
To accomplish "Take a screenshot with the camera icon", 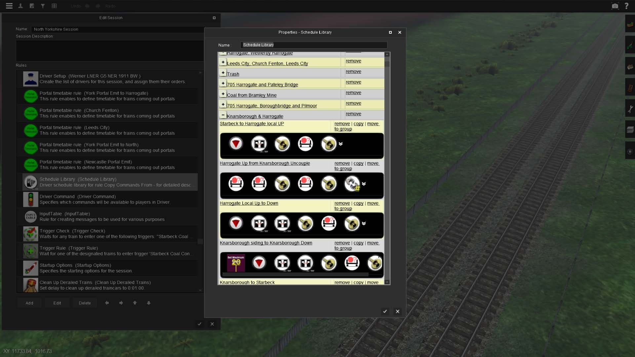I will click(615, 6).
